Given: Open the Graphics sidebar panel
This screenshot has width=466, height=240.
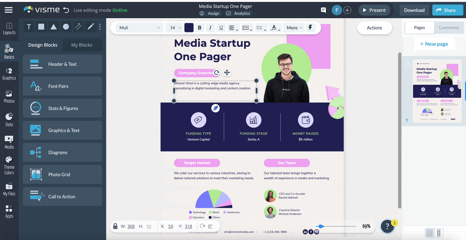Looking at the screenshot, I should pyautogui.click(x=9, y=74).
